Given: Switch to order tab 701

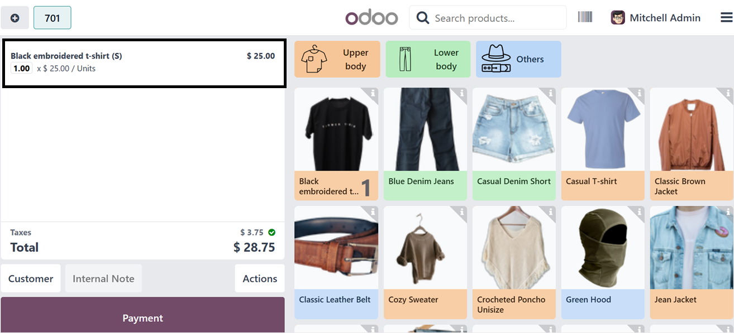Looking at the screenshot, I should pos(53,18).
